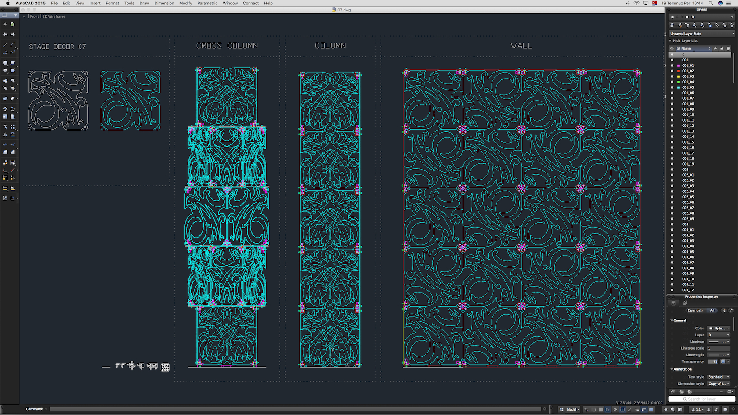This screenshot has width=738, height=415.
Task: Toggle Object Snap in status bar
Action: click(x=622, y=409)
